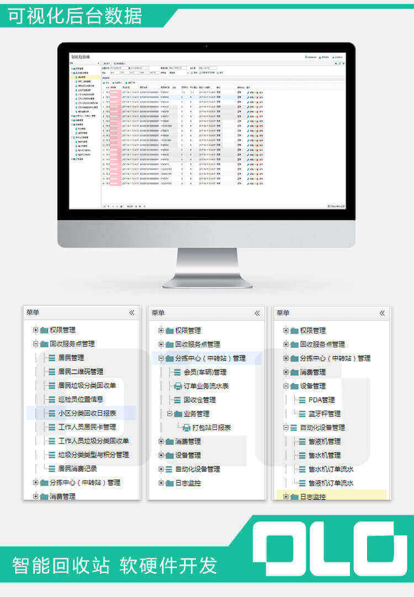Collapse the left menu panel with double-chevron
This screenshot has height=597, width=414.
pos(131,313)
